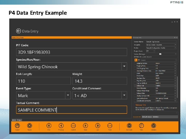186x139 pixels.
Task: Open the Session Message editor icon
Action: pyautogui.click(x=160, y=54)
